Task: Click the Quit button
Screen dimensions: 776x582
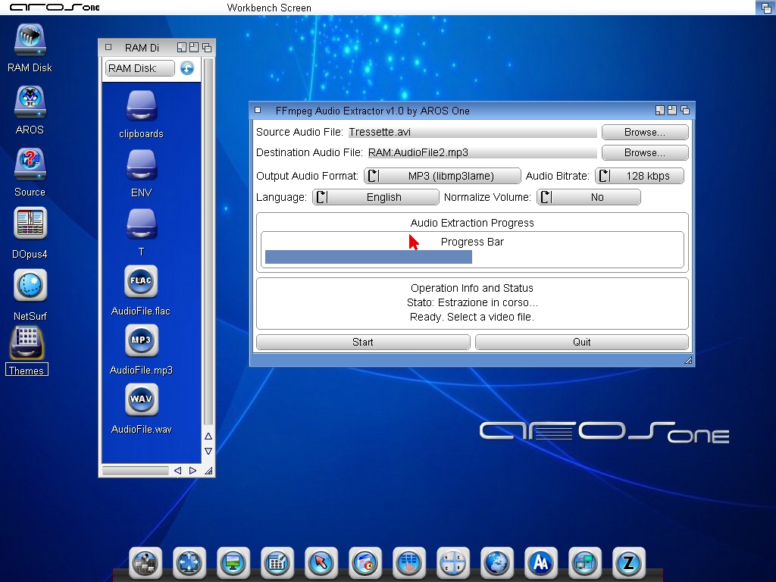Action: [x=581, y=342]
